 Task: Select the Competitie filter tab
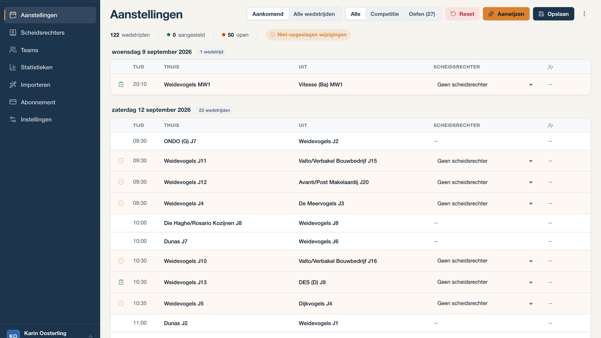385,14
